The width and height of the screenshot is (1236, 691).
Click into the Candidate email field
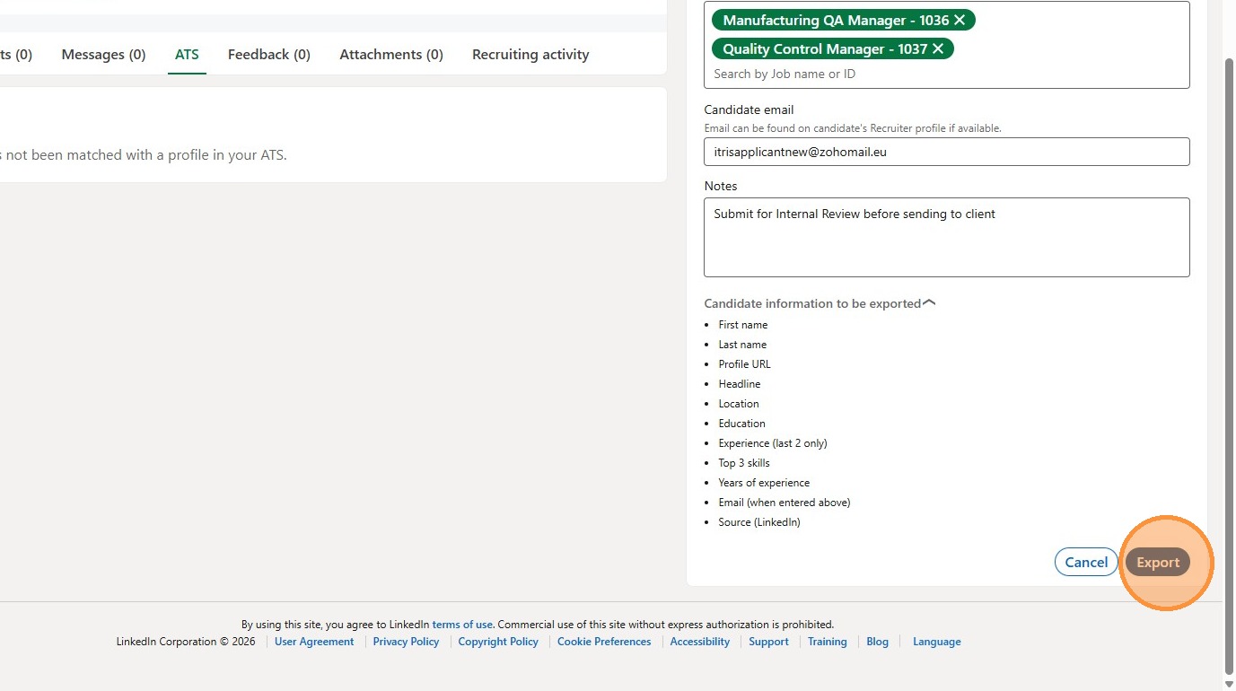(946, 152)
